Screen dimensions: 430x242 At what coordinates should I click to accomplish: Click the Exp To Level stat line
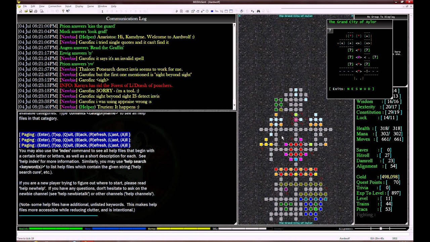point(378,193)
